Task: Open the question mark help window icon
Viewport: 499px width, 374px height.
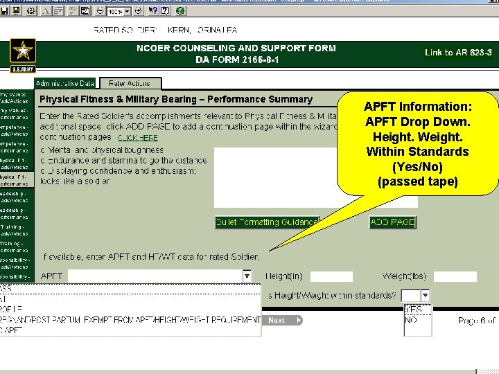Action: pos(165,11)
